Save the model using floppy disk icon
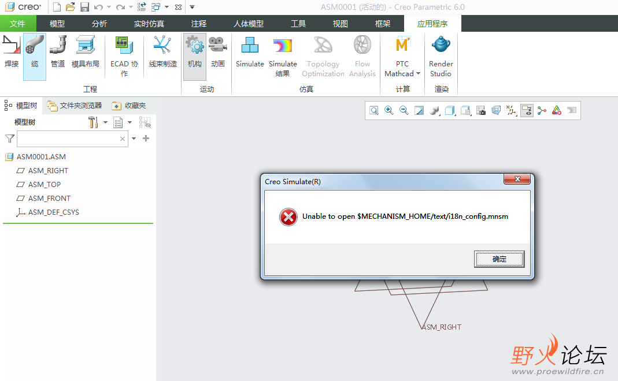This screenshot has height=381, width=618. point(84,7)
